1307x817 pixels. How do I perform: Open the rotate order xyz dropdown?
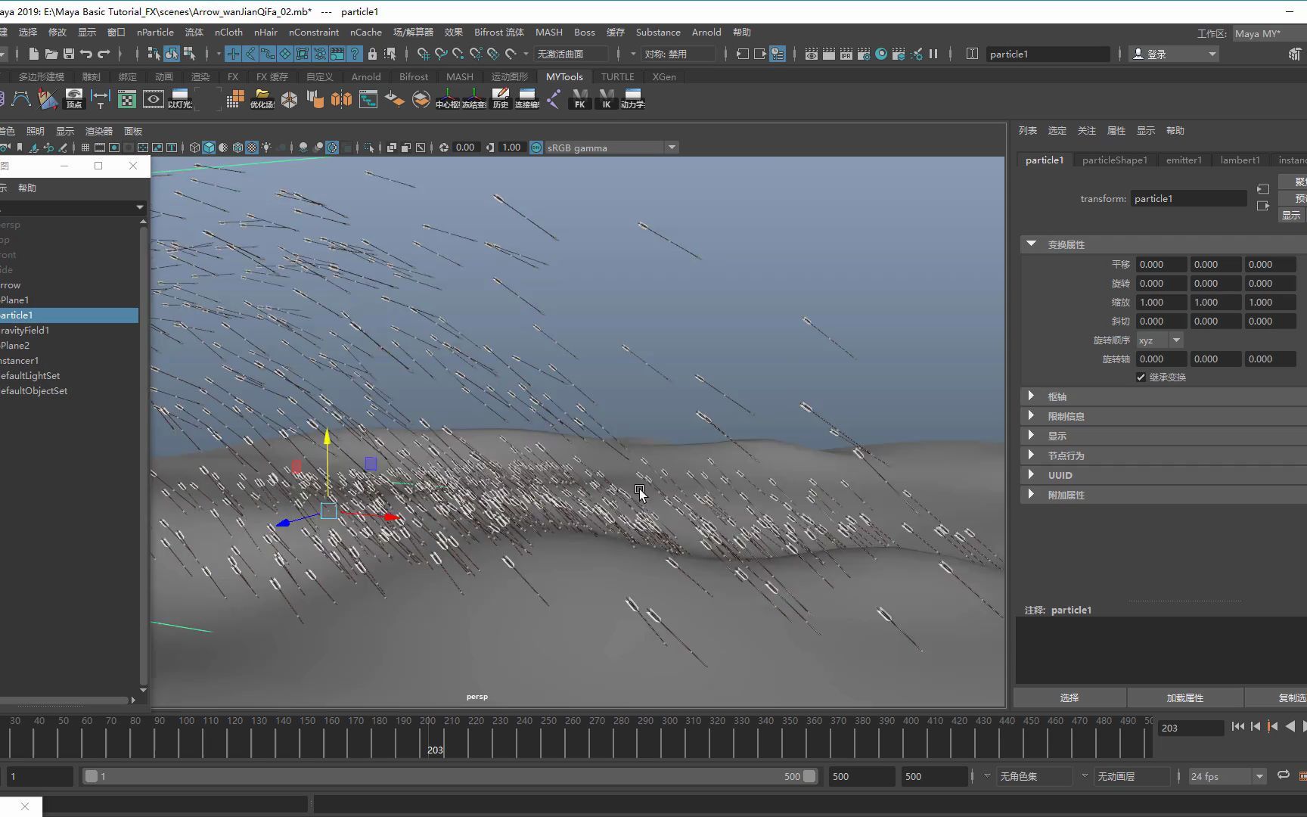pyautogui.click(x=1159, y=340)
